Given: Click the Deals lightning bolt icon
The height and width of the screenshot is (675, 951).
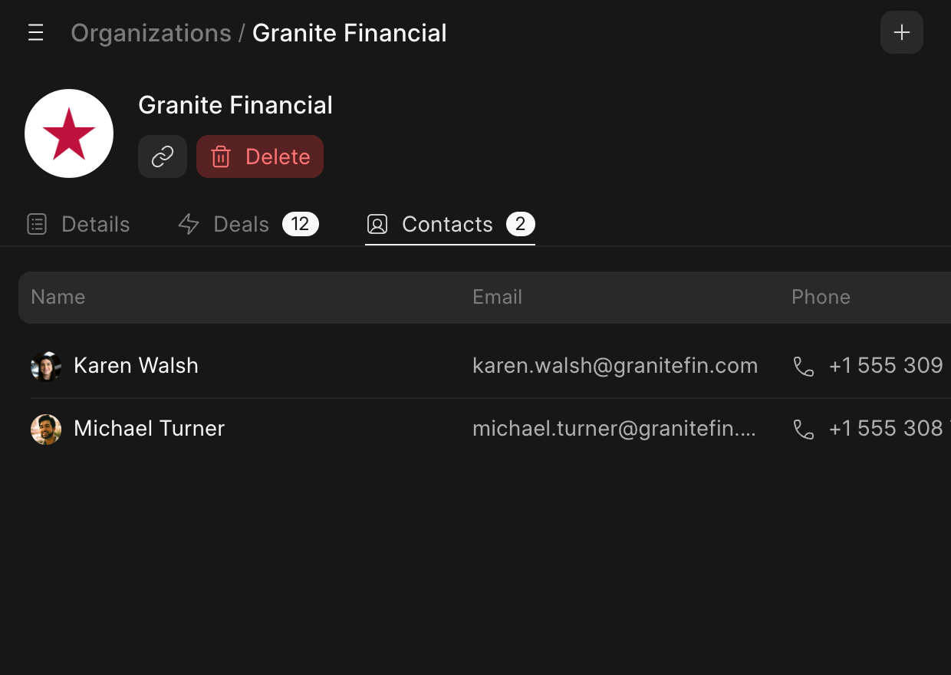Looking at the screenshot, I should pyautogui.click(x=189, y=224).
